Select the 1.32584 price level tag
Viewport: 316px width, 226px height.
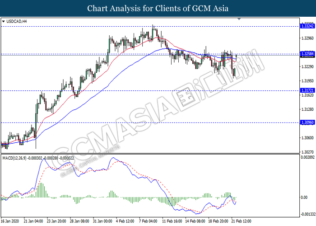coord(307,54)
